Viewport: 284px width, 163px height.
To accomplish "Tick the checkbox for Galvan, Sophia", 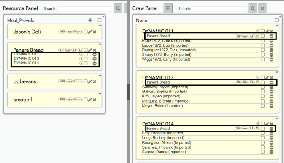I will (262, 92).
